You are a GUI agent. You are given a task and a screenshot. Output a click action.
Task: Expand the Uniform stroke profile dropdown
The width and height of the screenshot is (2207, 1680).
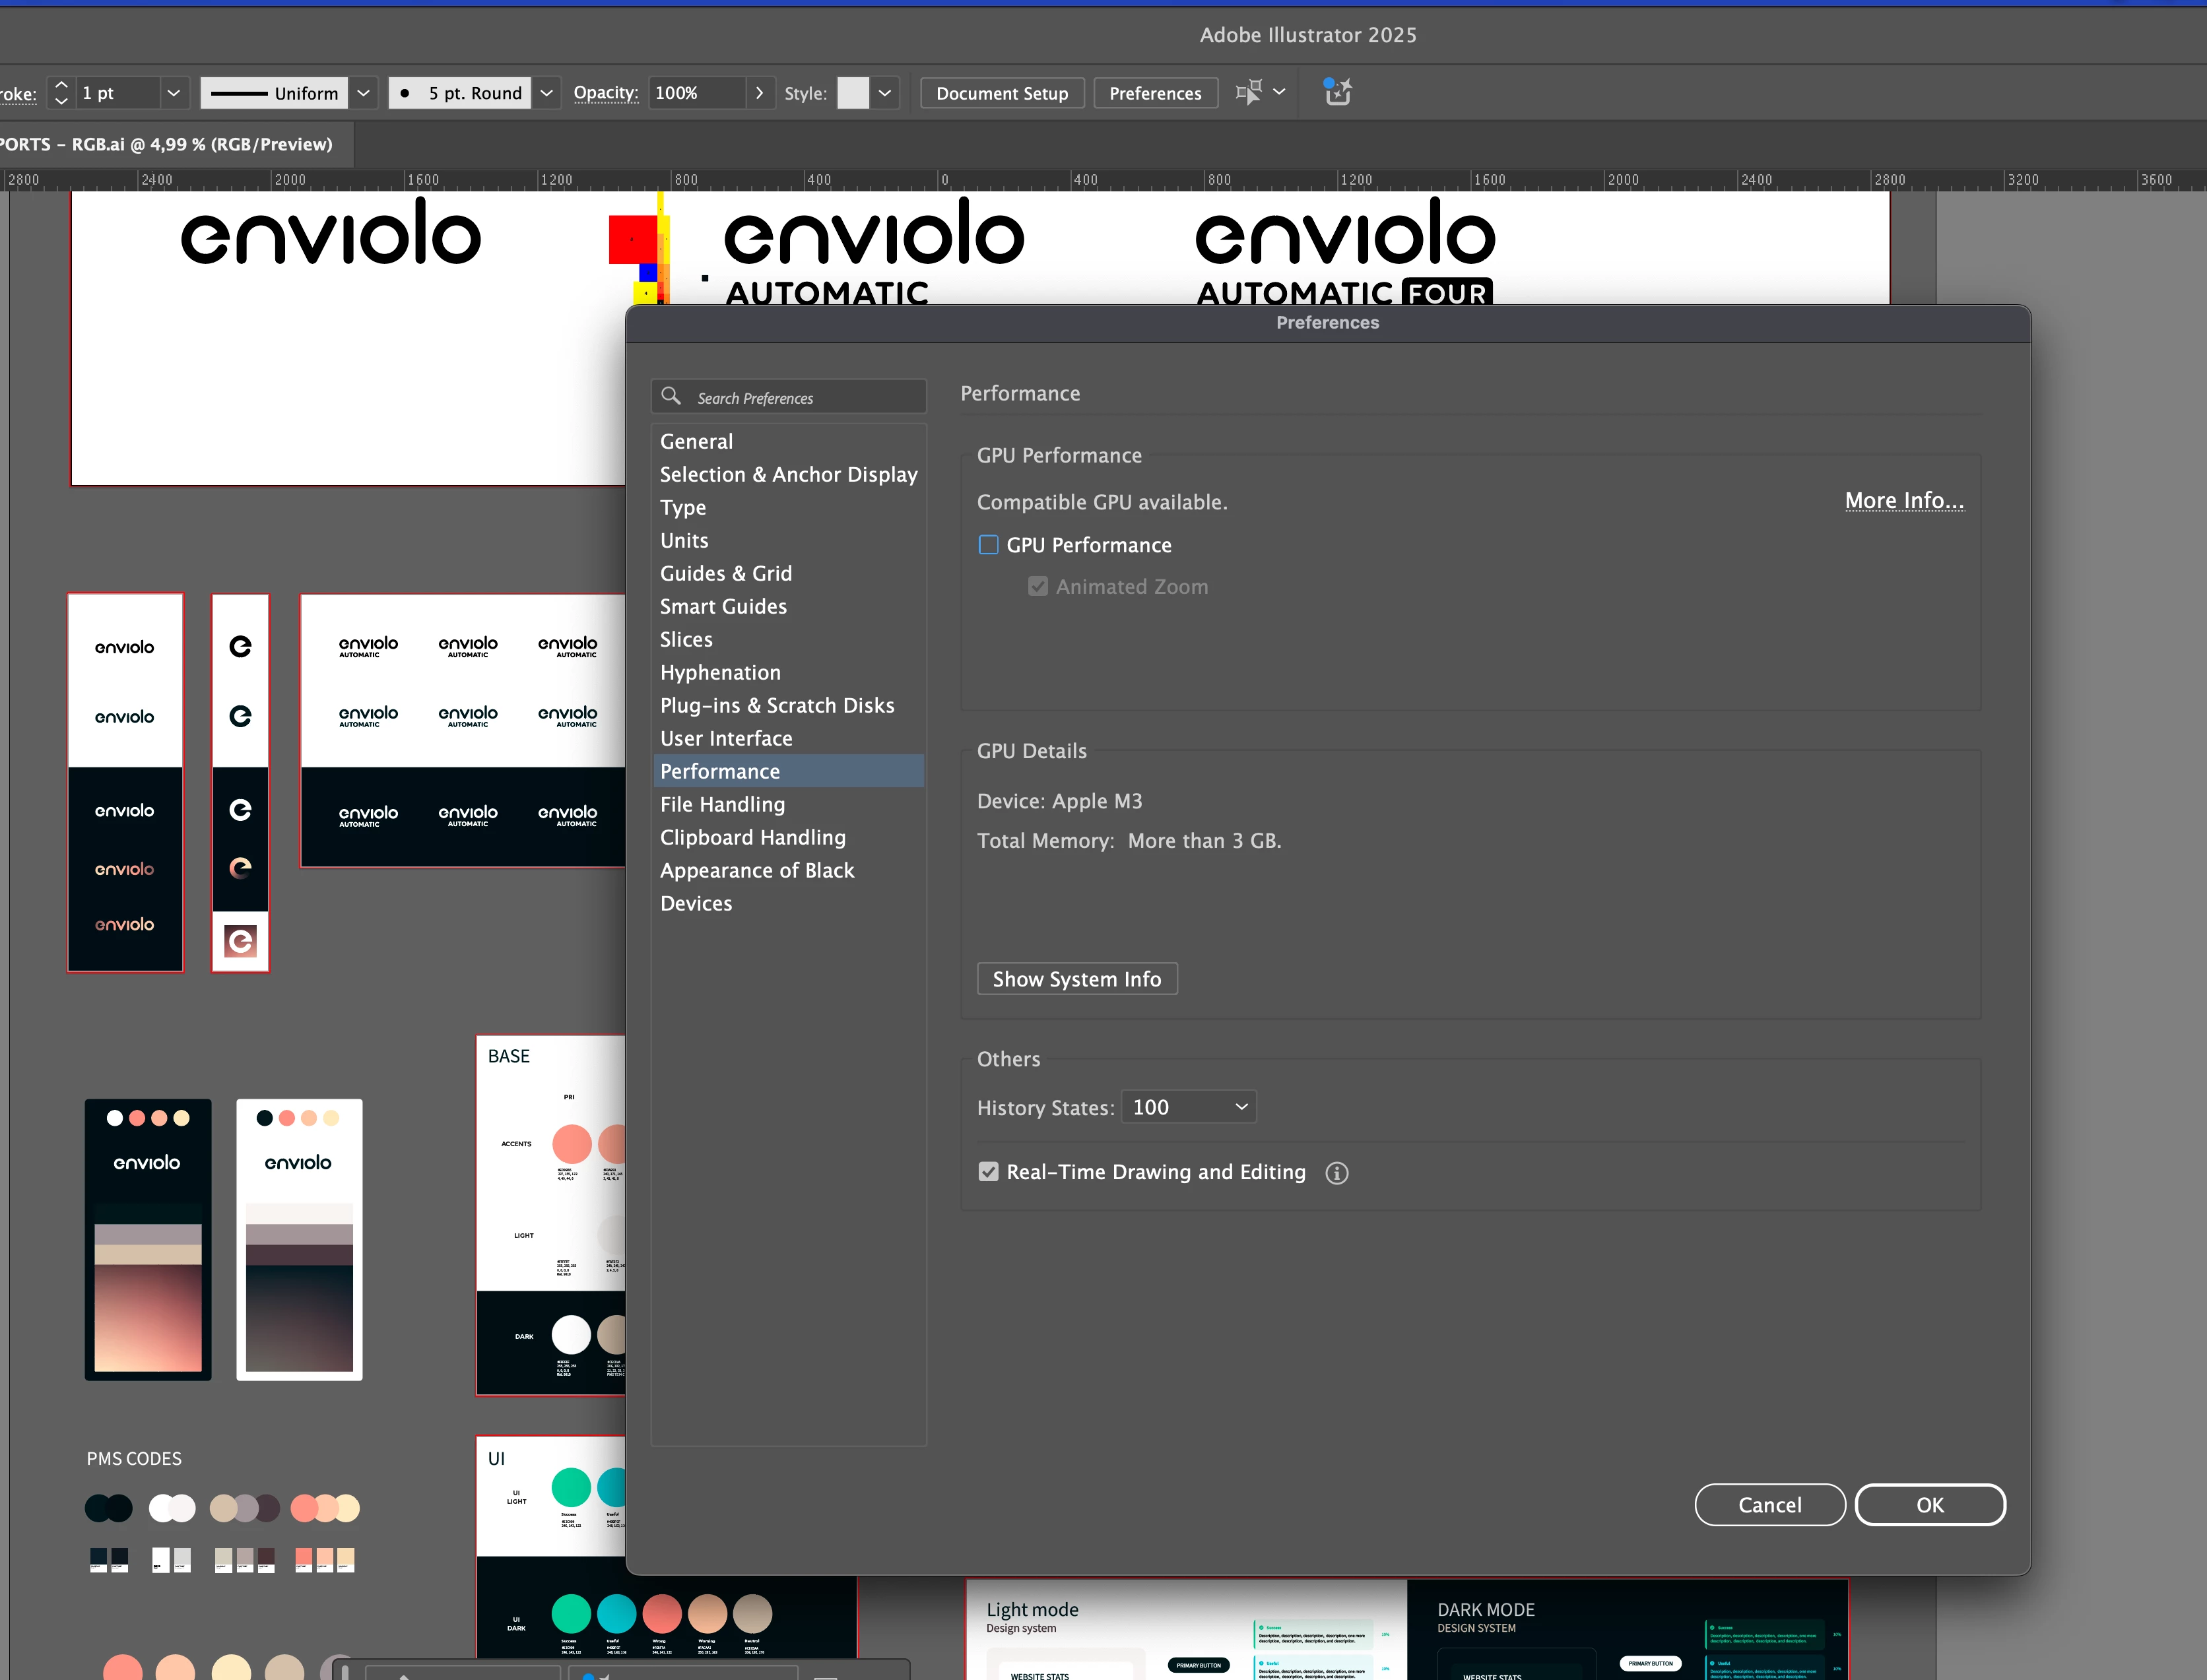[364, 93]
